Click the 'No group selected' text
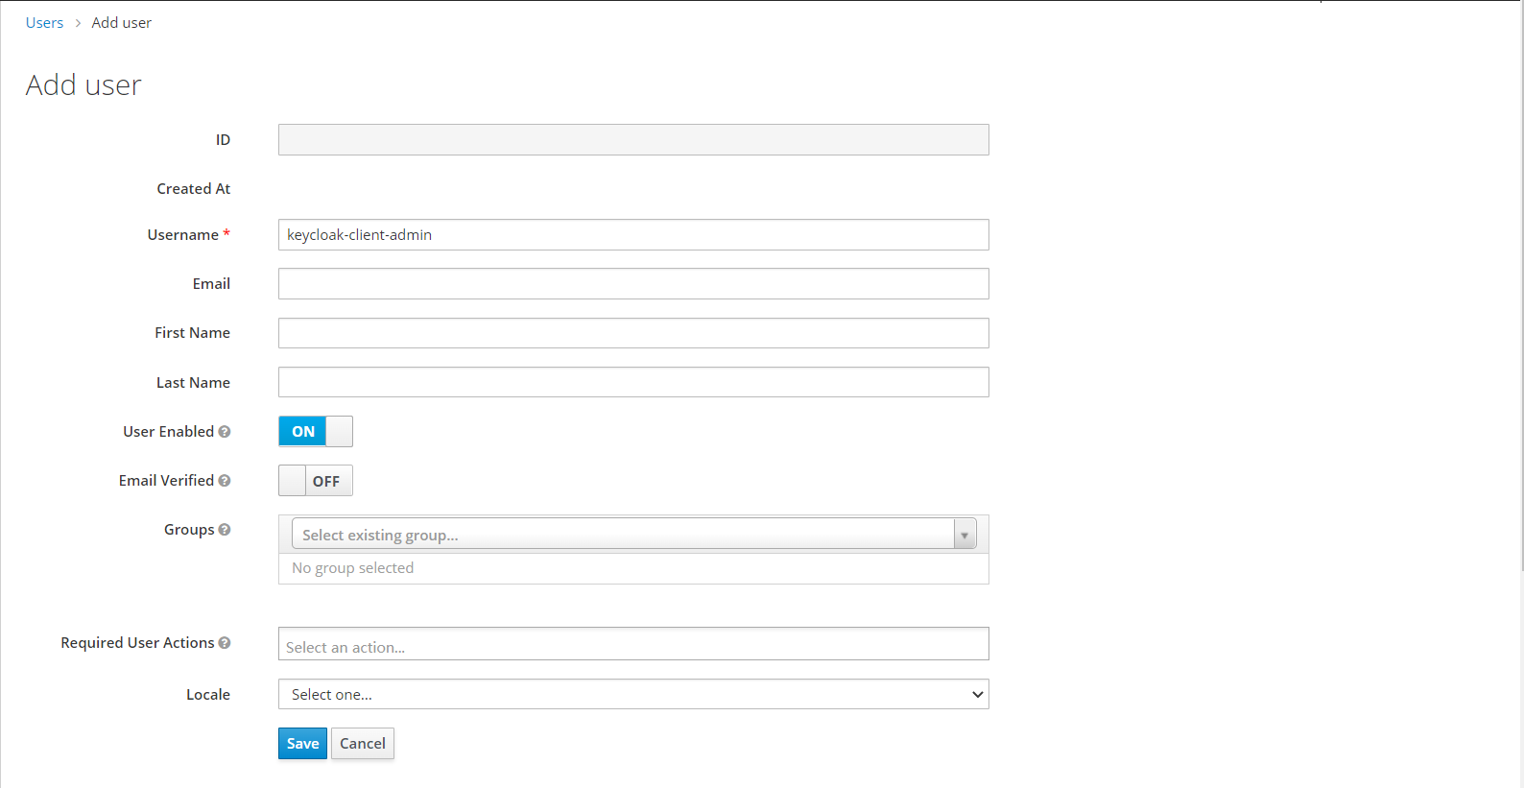Viewport: 1524px width, 788px height. pos(352,568)
